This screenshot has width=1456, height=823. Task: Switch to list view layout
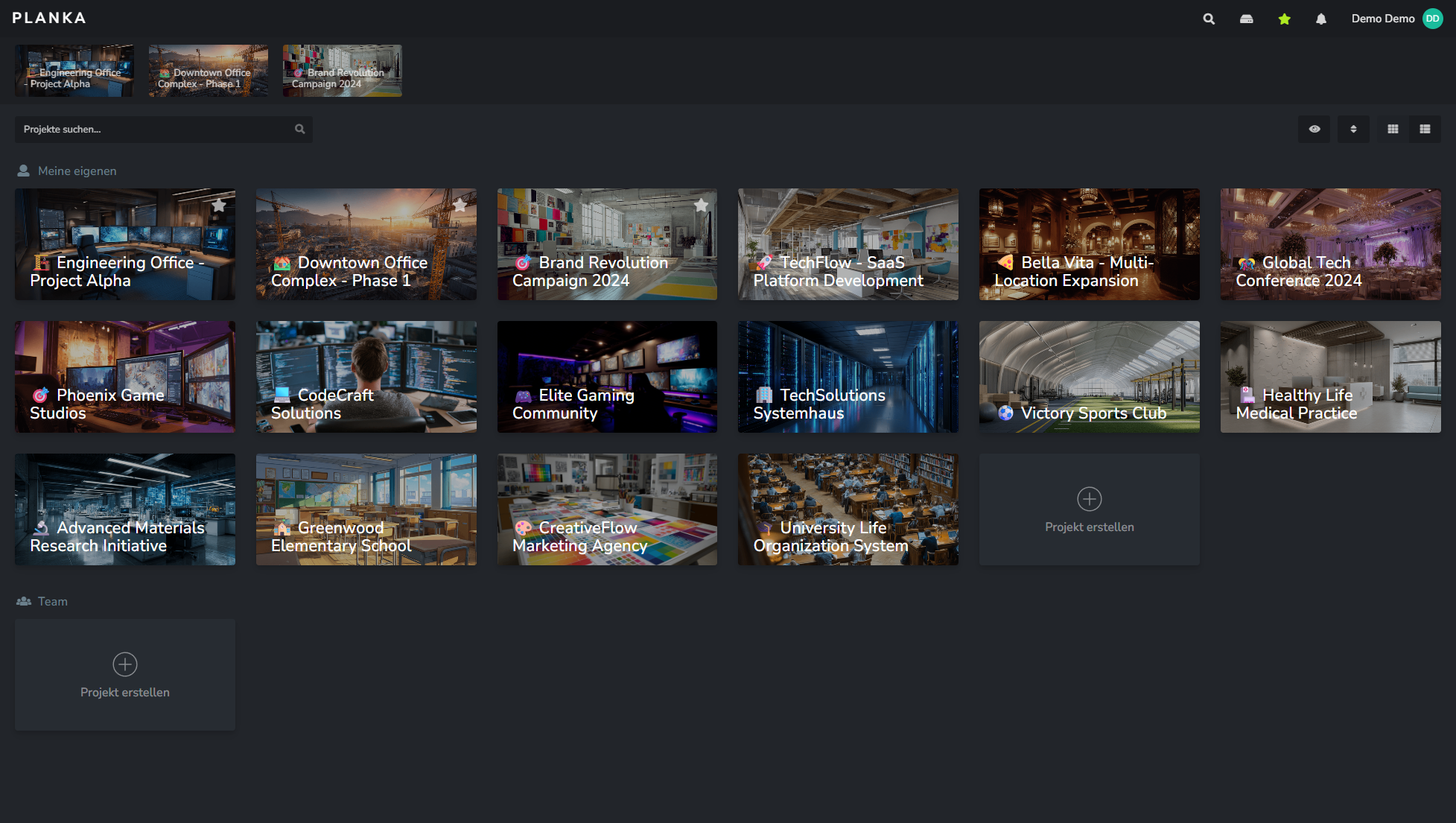coord(1425,129)
